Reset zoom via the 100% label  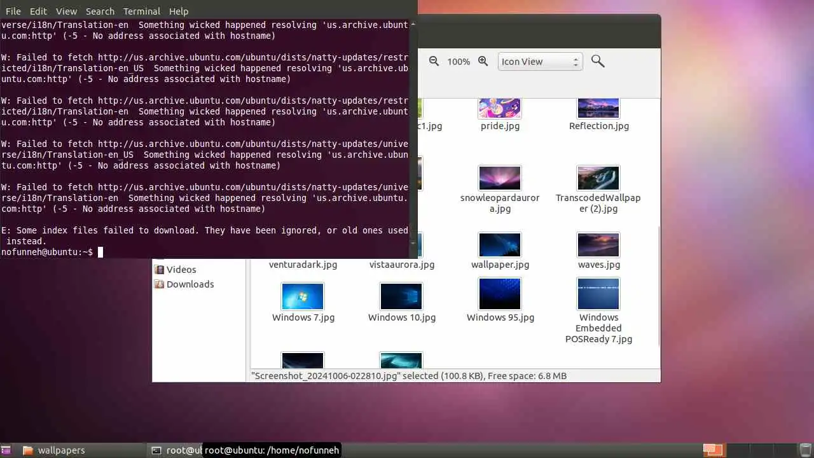pyautogui.click(x=459, y=62)
